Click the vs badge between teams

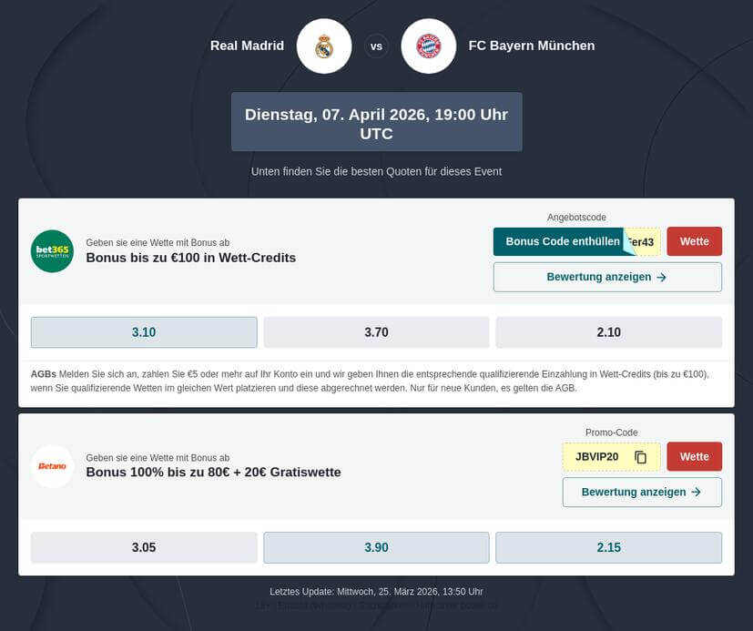coord(376,46)
